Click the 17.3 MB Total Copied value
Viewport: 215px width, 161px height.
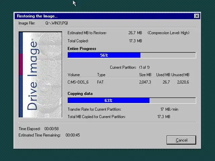(135, 41)
